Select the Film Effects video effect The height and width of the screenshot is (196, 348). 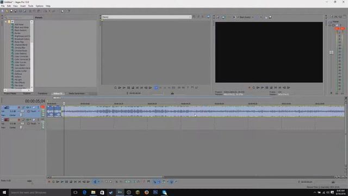pos(20,82)
